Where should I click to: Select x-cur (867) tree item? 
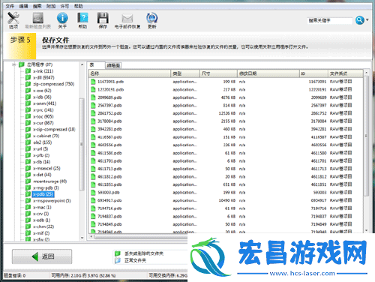[x=43, y=123]
